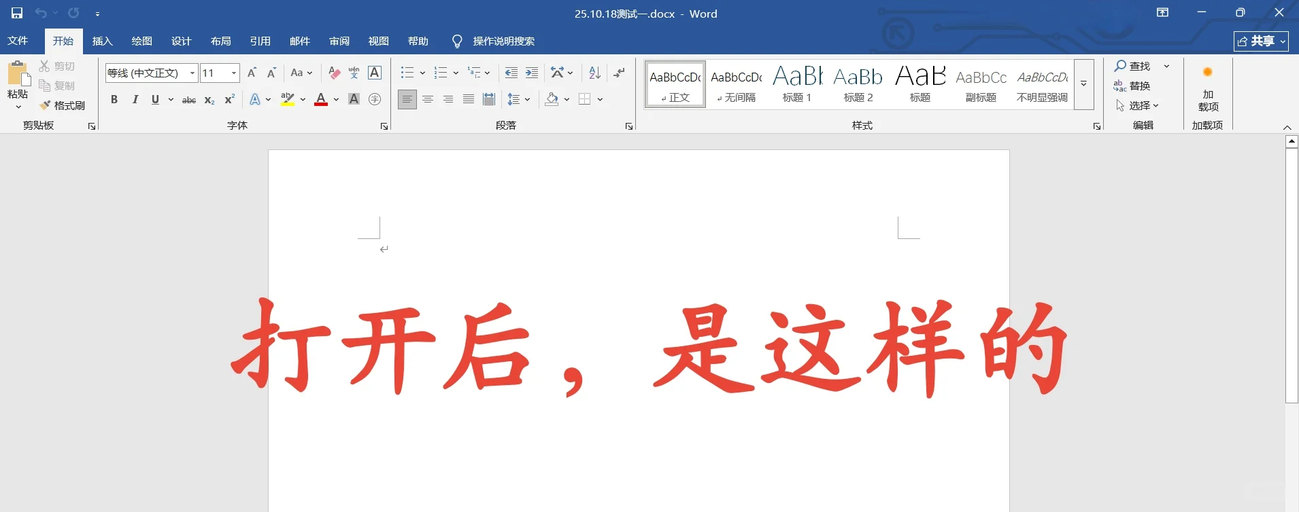Apply red font color
The height and width of the screenshot is (512, 1299).
321,99
